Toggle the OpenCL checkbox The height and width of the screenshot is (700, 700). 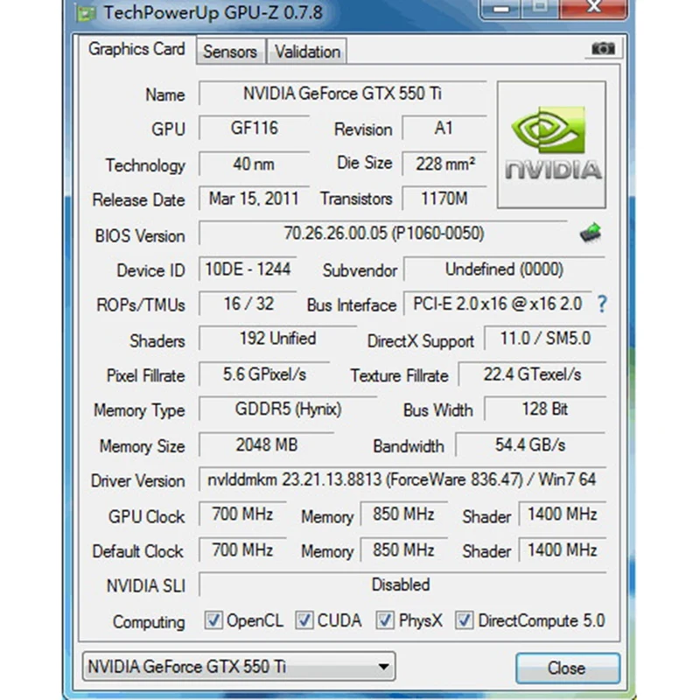[213, 620]
